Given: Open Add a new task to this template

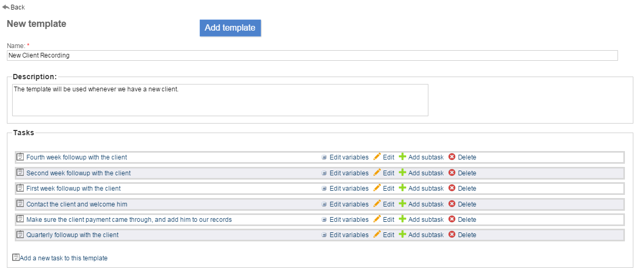Looking at the screenshot, I should (x=63, y=258).
